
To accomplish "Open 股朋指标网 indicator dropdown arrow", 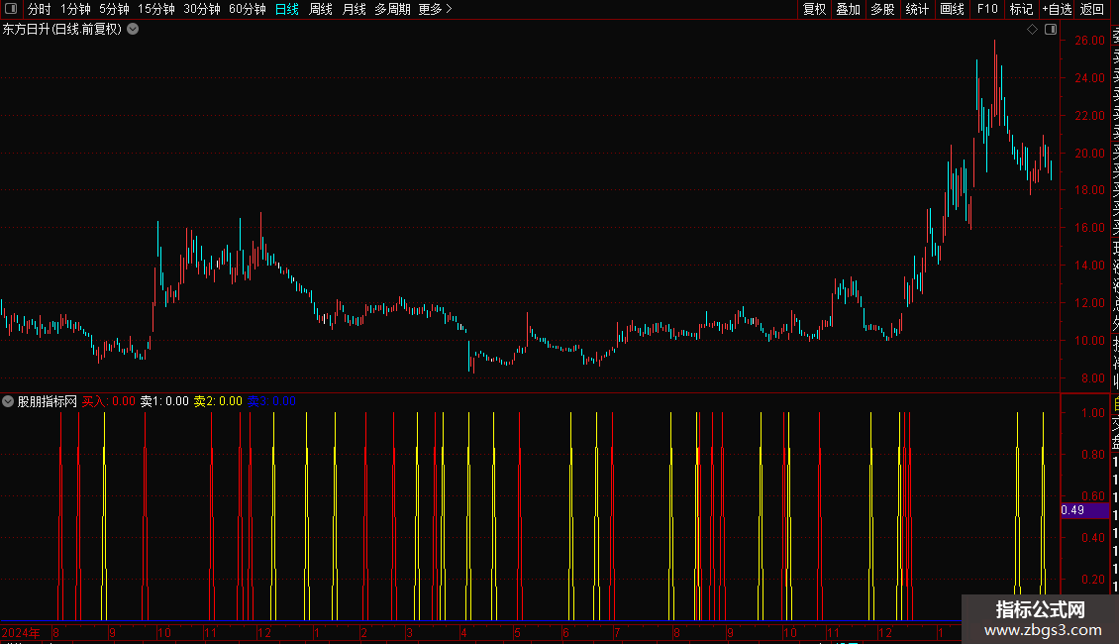I will click(8, 401).
